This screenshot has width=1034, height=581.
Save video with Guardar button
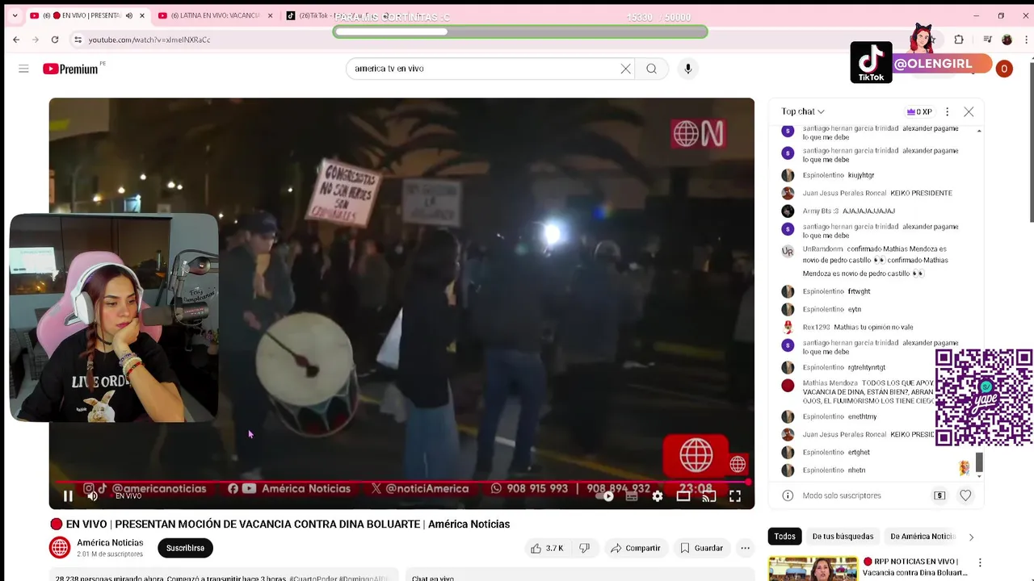tap(701, 548)
